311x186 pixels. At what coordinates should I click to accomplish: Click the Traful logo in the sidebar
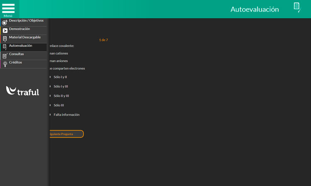coord(23,91)
